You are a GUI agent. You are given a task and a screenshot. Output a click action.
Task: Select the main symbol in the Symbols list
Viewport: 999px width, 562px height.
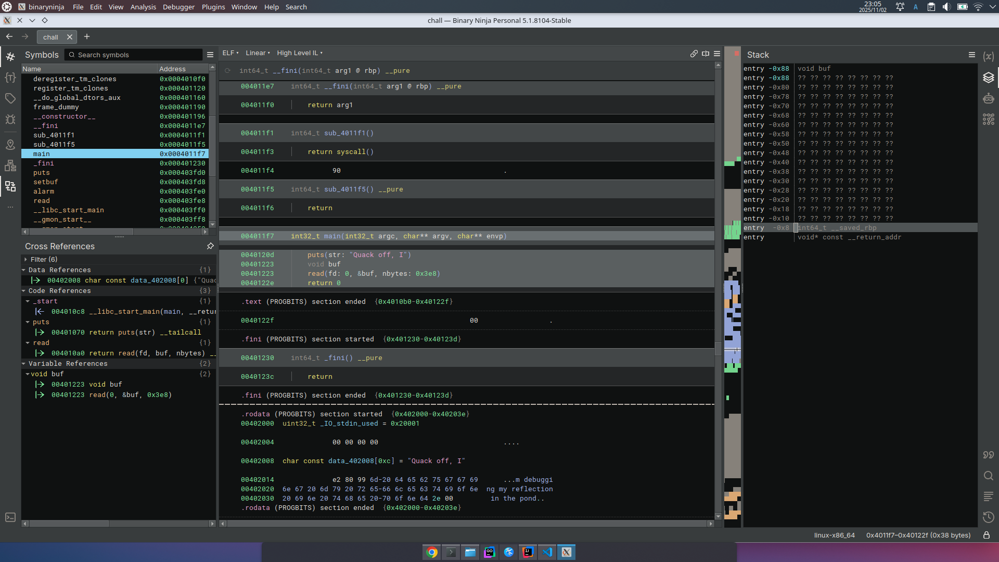coord(41,154)
